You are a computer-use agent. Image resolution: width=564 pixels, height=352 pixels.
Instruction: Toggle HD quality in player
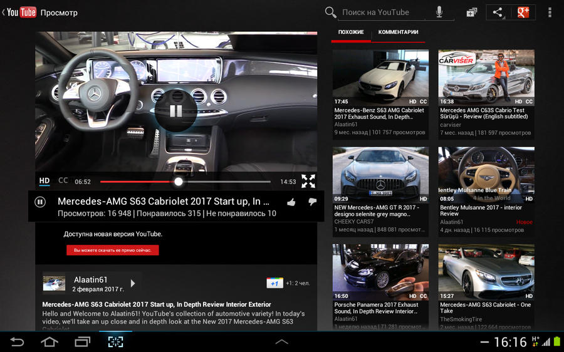click(44, 181)
